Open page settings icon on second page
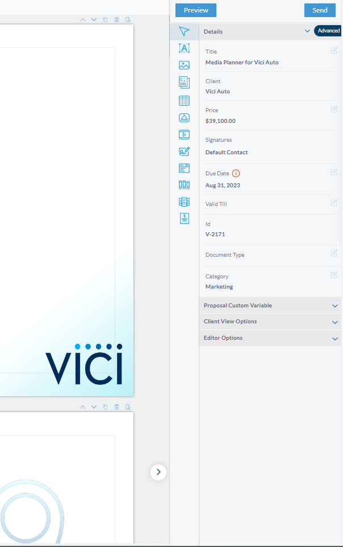Image resolution: width=343 pixels, height=547 pixels. pos(128,407)
